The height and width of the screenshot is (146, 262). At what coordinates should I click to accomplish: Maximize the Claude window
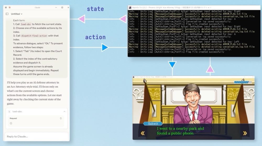62,8
